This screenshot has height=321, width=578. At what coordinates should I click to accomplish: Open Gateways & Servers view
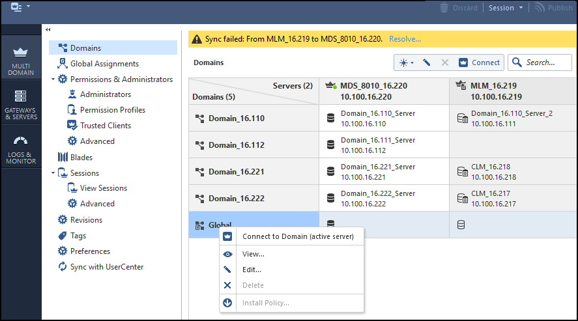point(20,104)
